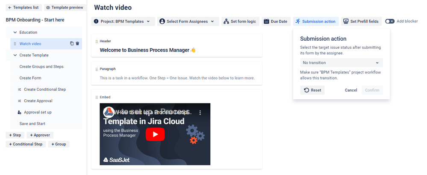Open Select Form Assignees dropdown
The height and width of the screenshot is (175, 427).
[188, 21]
